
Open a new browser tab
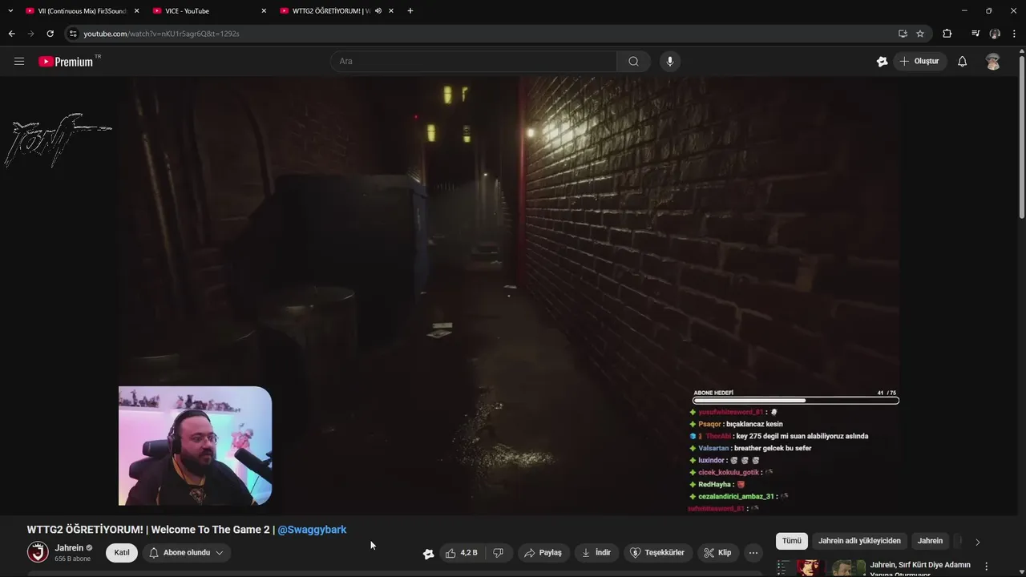point(410,11)
